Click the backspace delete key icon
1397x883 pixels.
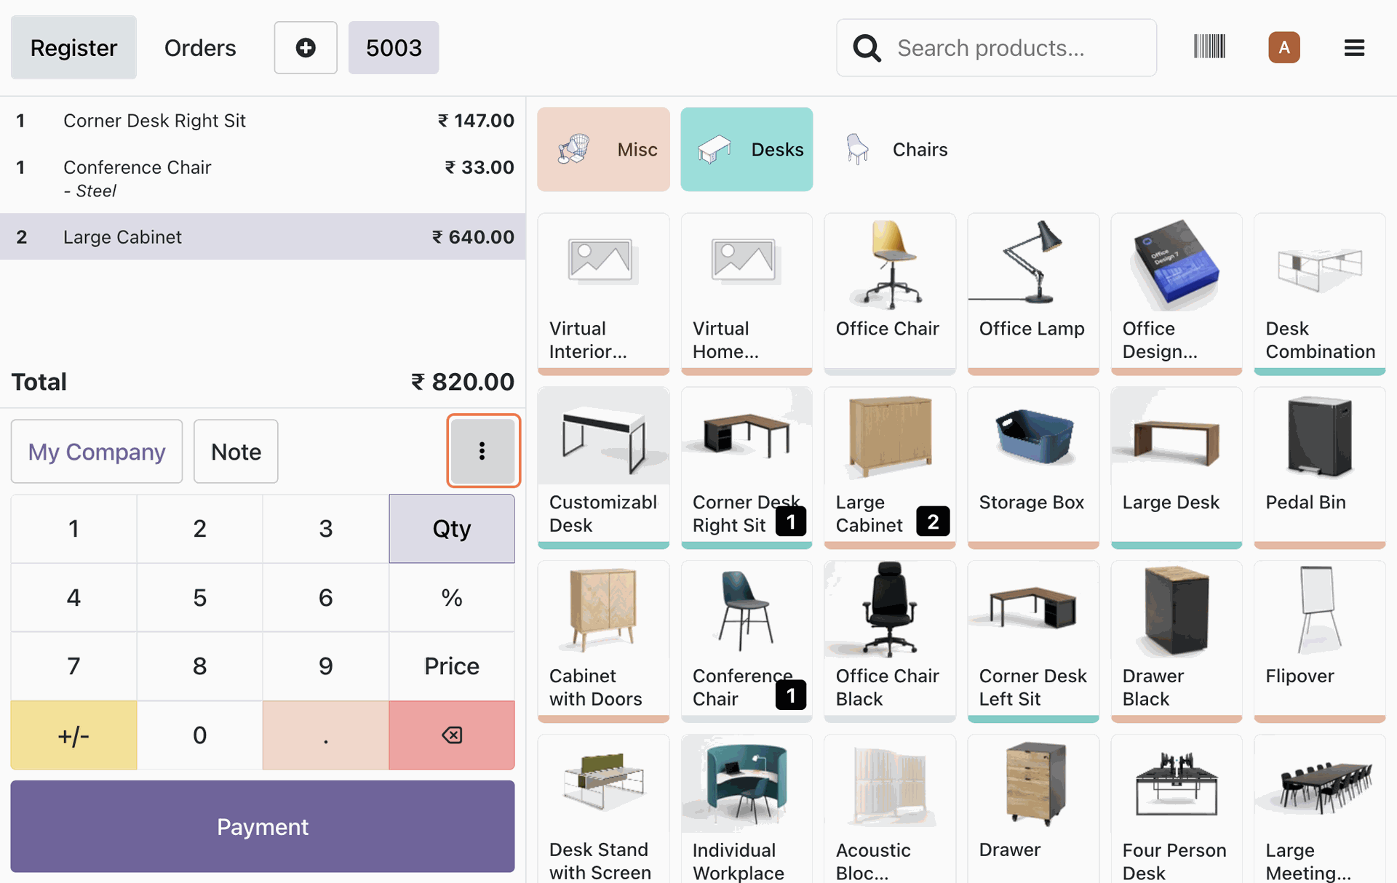(x=452, y=735)
